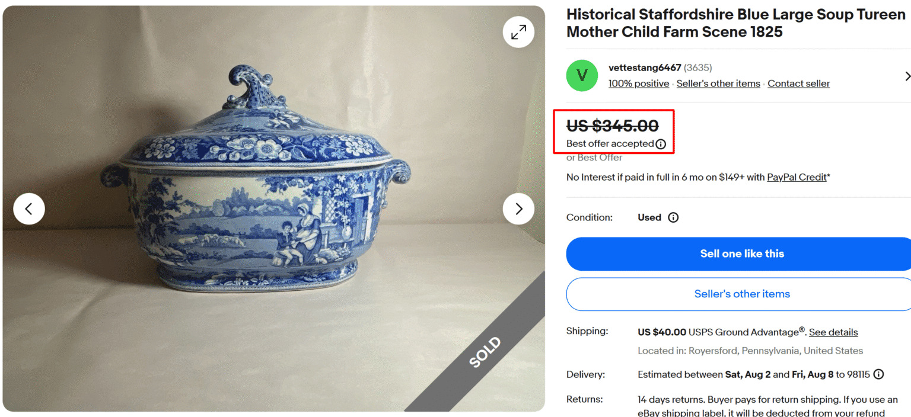Screen dimensions: 911x417
Task: Click seller vettestang6467's green avatar
Action: pyautogui.click(x=582, y=75)
